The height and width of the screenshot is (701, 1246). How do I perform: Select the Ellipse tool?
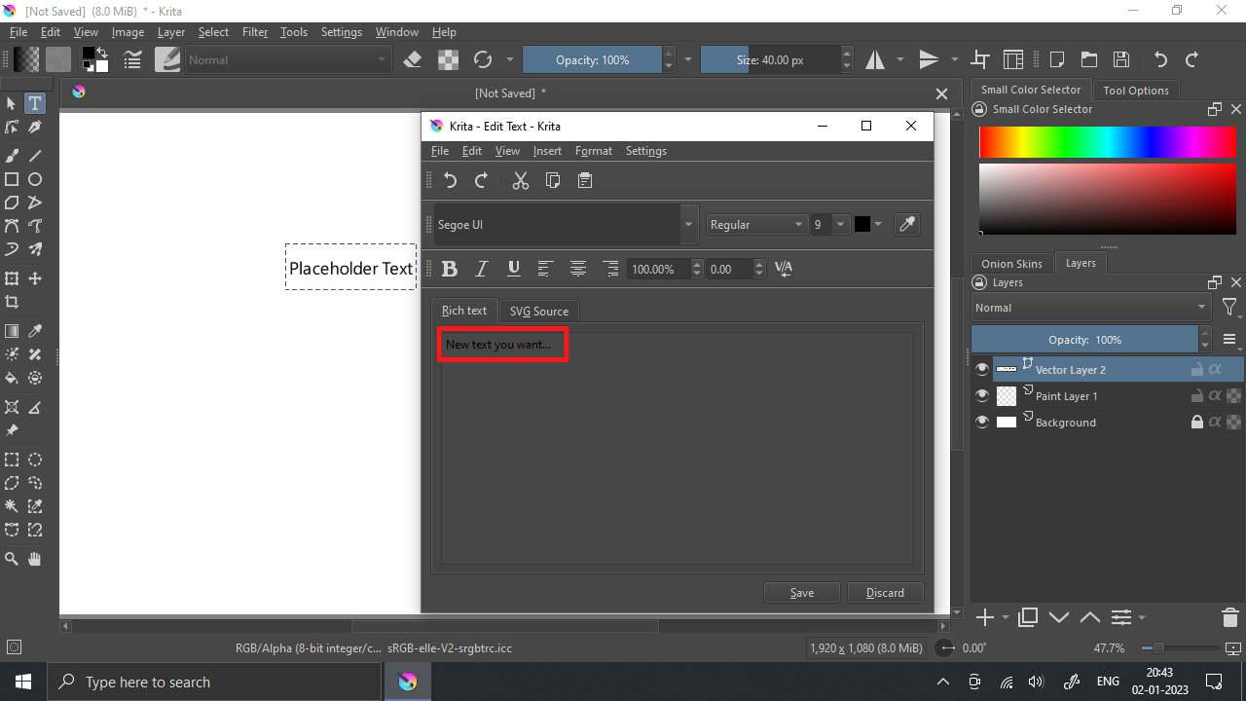[35, 179]
